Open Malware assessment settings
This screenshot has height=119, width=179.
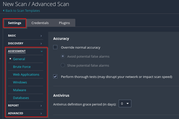pyautogui.click(x=20, y=90)
